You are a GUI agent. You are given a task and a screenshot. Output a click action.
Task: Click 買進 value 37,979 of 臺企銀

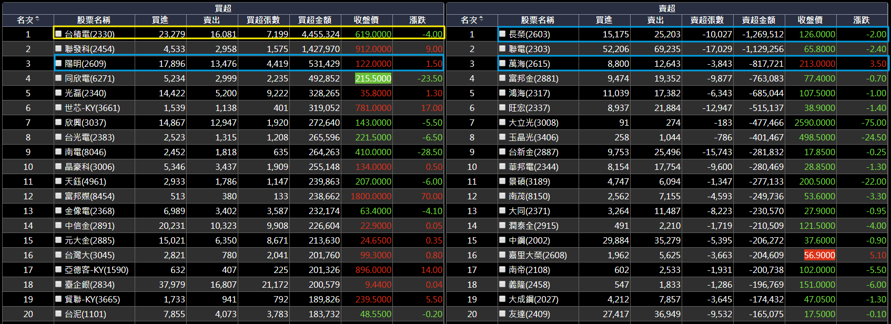[172, 285]
